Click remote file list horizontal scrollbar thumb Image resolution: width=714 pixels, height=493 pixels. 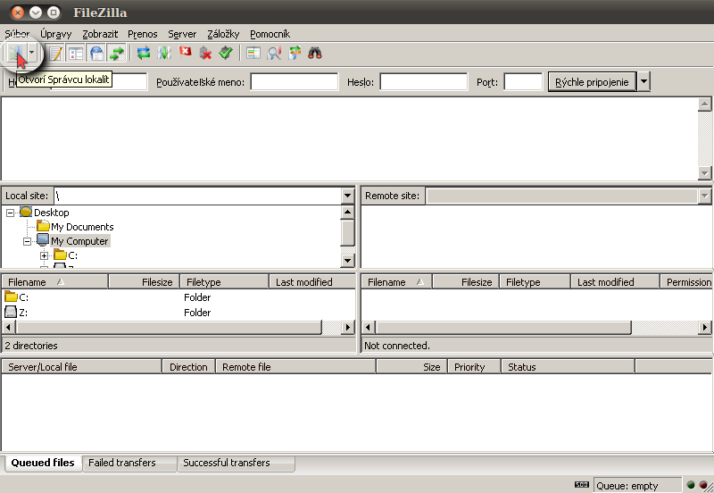pos(503,327)
